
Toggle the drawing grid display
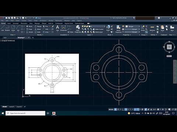tap(115, 109)
